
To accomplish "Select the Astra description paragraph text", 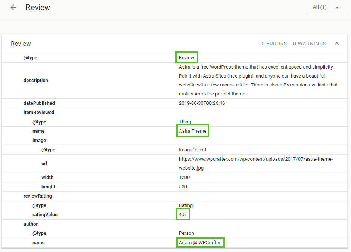I will pyautogui.click(x=258, y=81).
